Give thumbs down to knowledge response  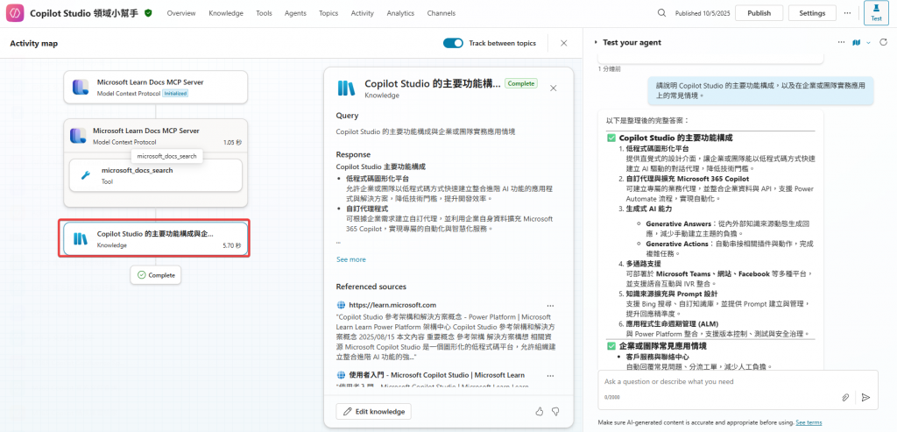[554, 411]
